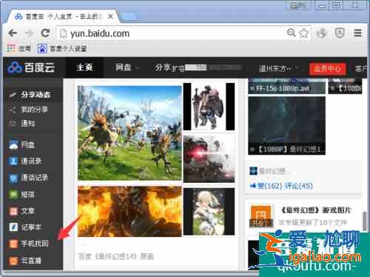Open the 【1080P】最终幻想 video thumbnail
The width and height of the screenshot is (370, 277).
click(287, 126)
